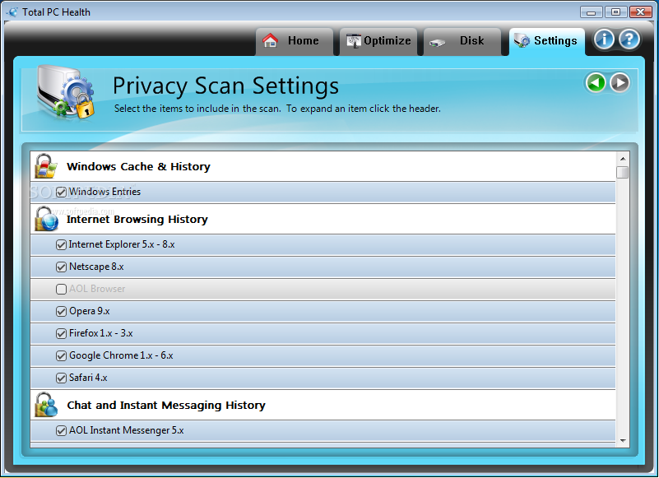
Task: Click the Google Chrome 1.x - 6.x label
Action: click(x=121, y=355)
